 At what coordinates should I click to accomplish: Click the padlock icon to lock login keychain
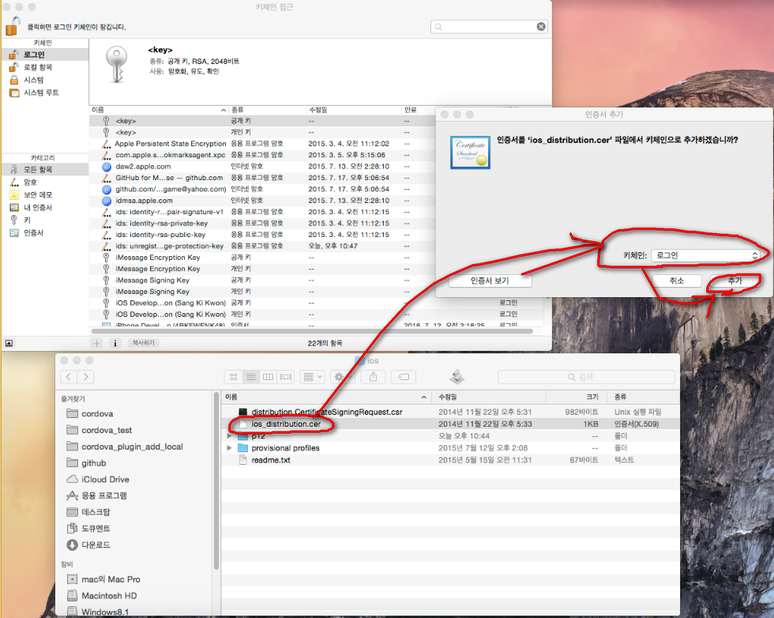(x=13, y=26)
